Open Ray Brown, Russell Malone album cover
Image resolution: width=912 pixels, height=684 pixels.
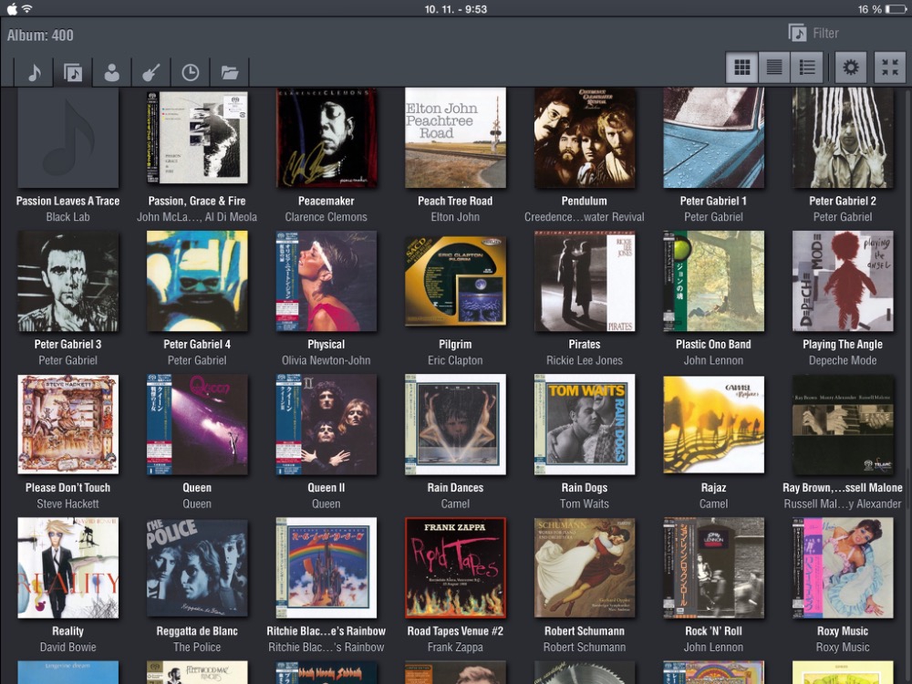pyautogui.click(x=843, y=424)
